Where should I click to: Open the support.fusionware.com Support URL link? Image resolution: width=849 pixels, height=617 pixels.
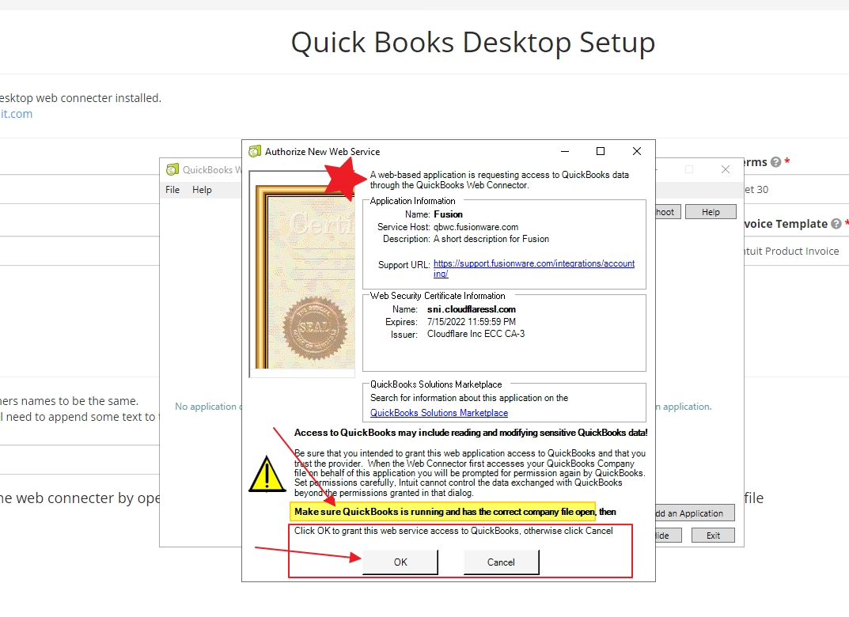click(533, 264)
